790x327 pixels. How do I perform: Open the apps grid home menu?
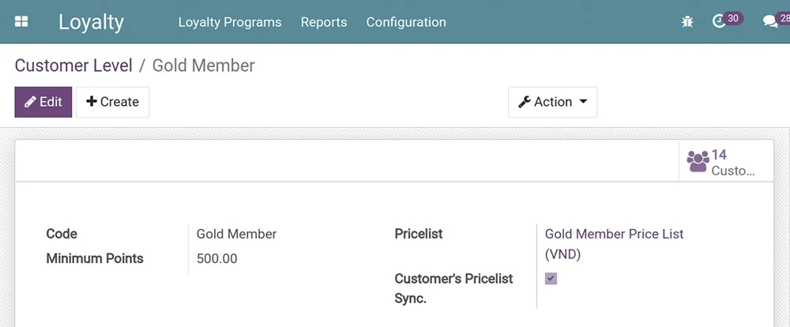[21, 22]
